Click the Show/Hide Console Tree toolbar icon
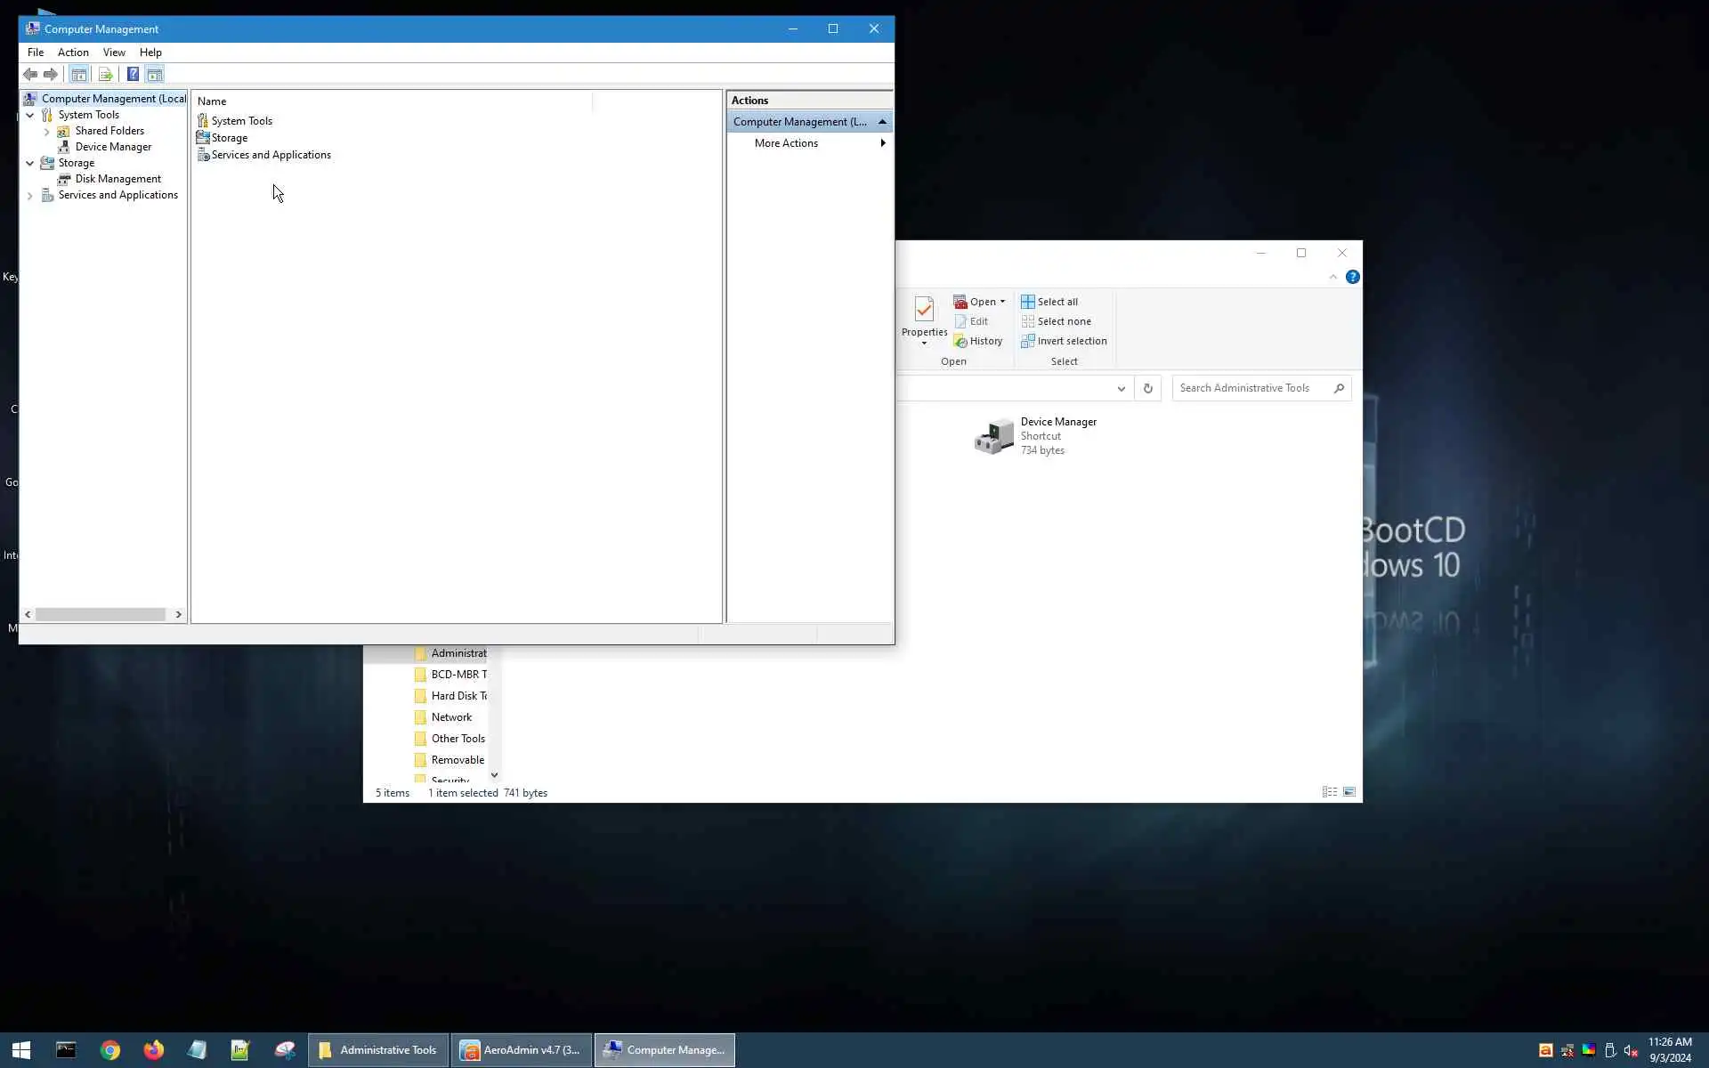1709x1068 pixels. tap(79, 75)
